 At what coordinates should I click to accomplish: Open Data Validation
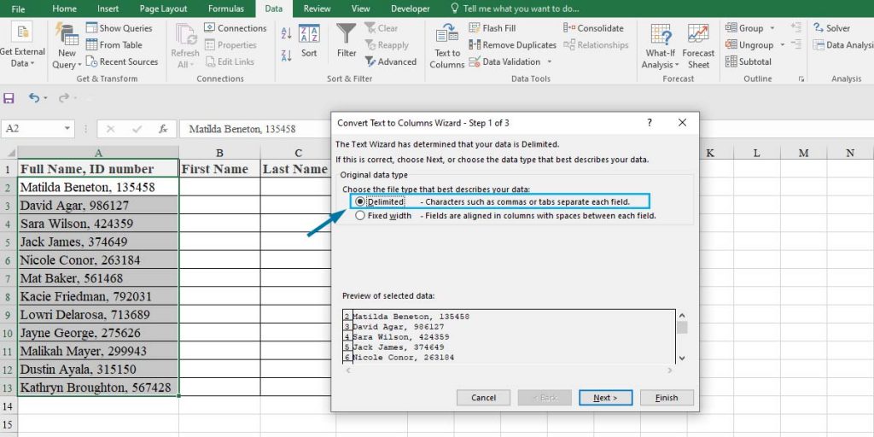coord(505,61)
